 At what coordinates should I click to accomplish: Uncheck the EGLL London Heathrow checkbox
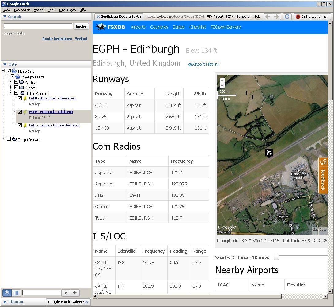(20, 125)
